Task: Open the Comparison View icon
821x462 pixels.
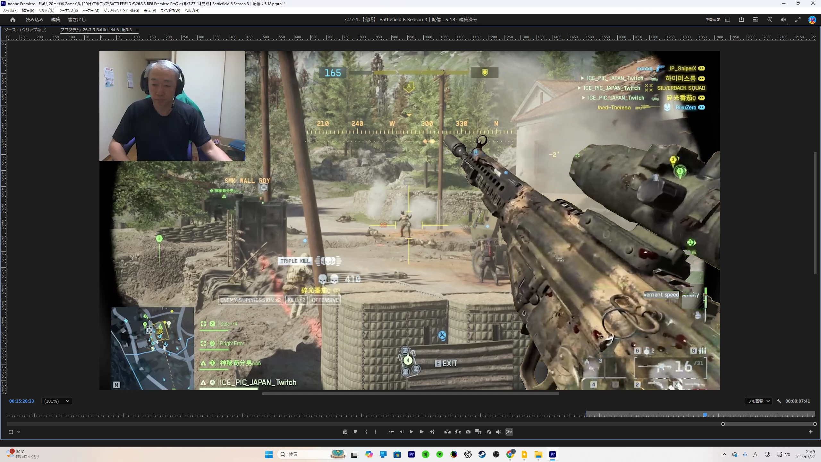Action: point(478,432)
